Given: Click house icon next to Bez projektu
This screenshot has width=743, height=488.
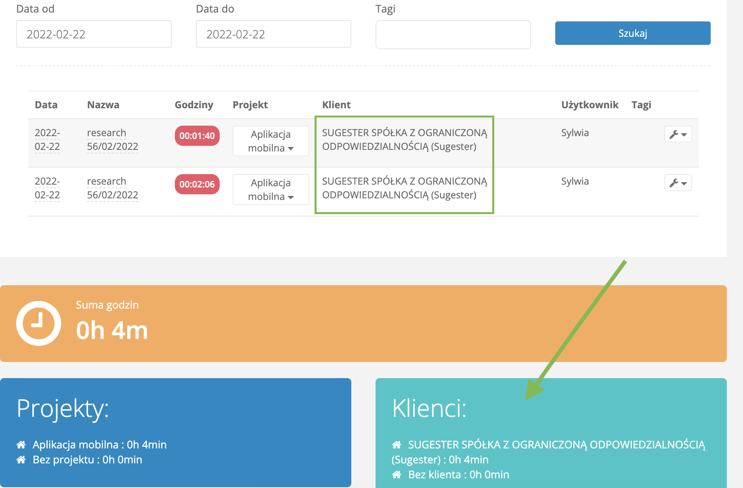Looking at the screenshot, I should point(21,459).
